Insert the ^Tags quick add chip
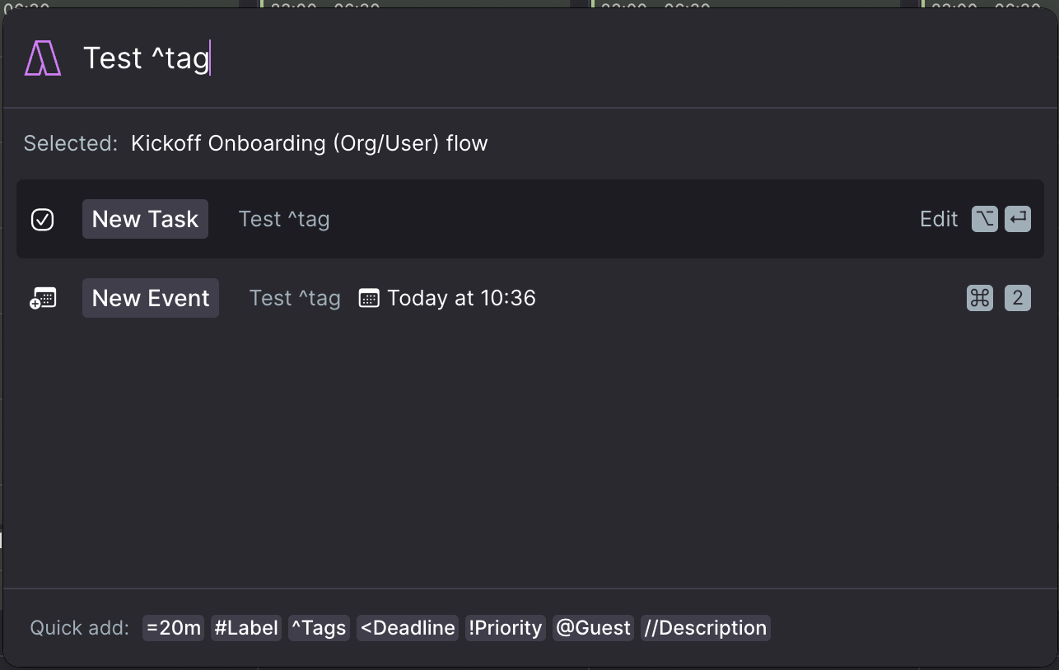1059x670 pixels. (x=319, y=628)
